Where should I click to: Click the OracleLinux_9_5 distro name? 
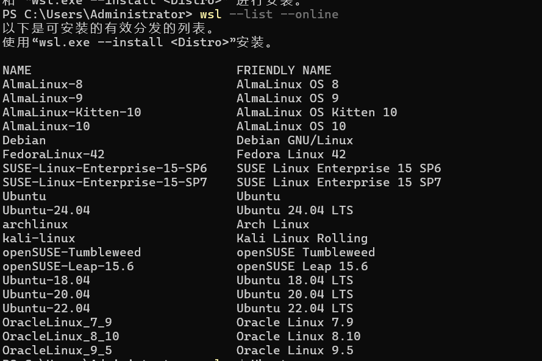[x=57, y=350]
